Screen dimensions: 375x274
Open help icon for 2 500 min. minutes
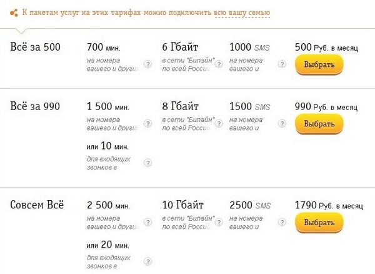click(148, 222)
